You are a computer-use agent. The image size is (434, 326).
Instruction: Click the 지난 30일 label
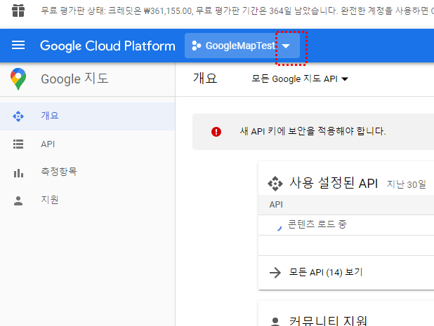[407, 184]
